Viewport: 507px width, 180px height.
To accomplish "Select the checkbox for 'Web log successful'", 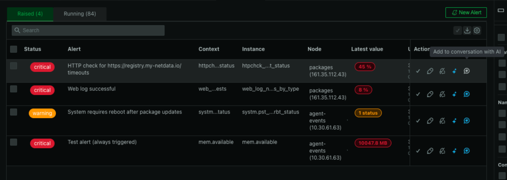I will [x=13, y=89].
